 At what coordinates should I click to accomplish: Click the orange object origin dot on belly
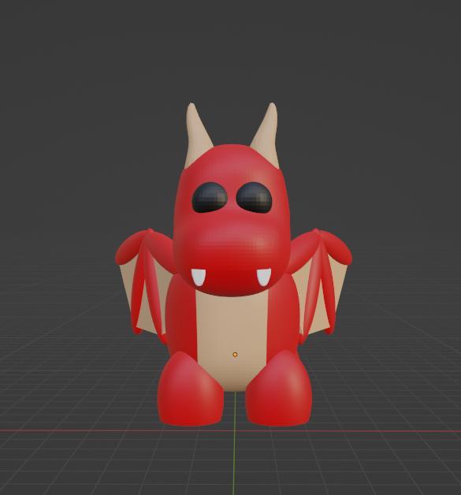click(x=235, y=355)
